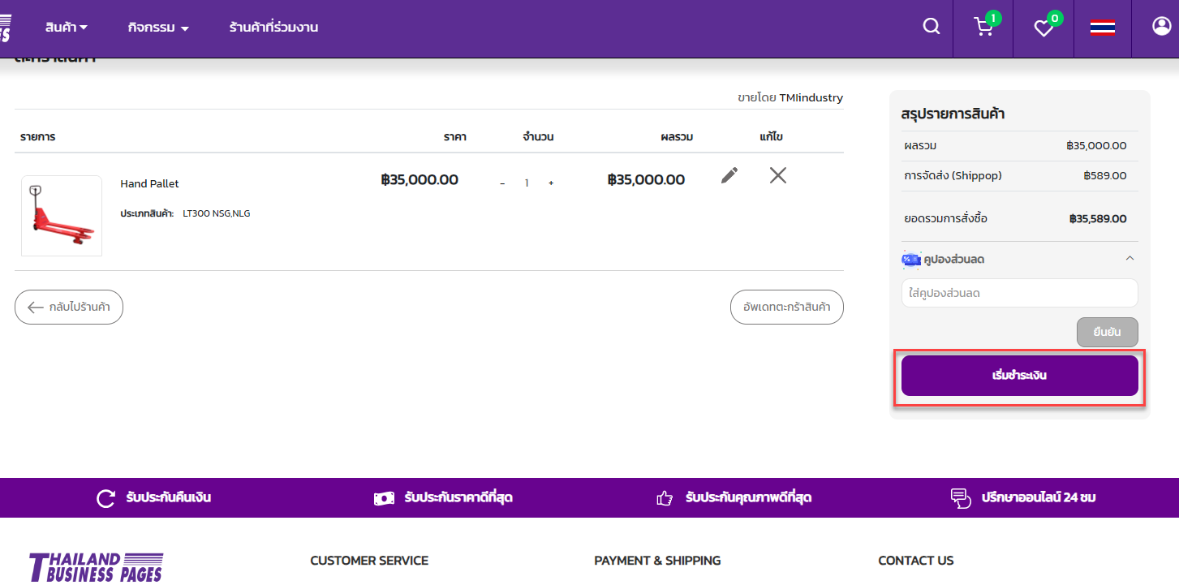Viewport: 1179px width, 585px height.
Task: Collapse the คูปองส่วนลด coupon section
Action: 1130,259
